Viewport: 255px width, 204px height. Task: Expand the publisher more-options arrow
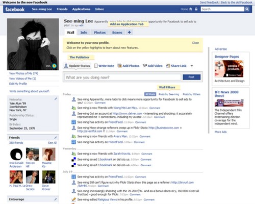point(192,66)
